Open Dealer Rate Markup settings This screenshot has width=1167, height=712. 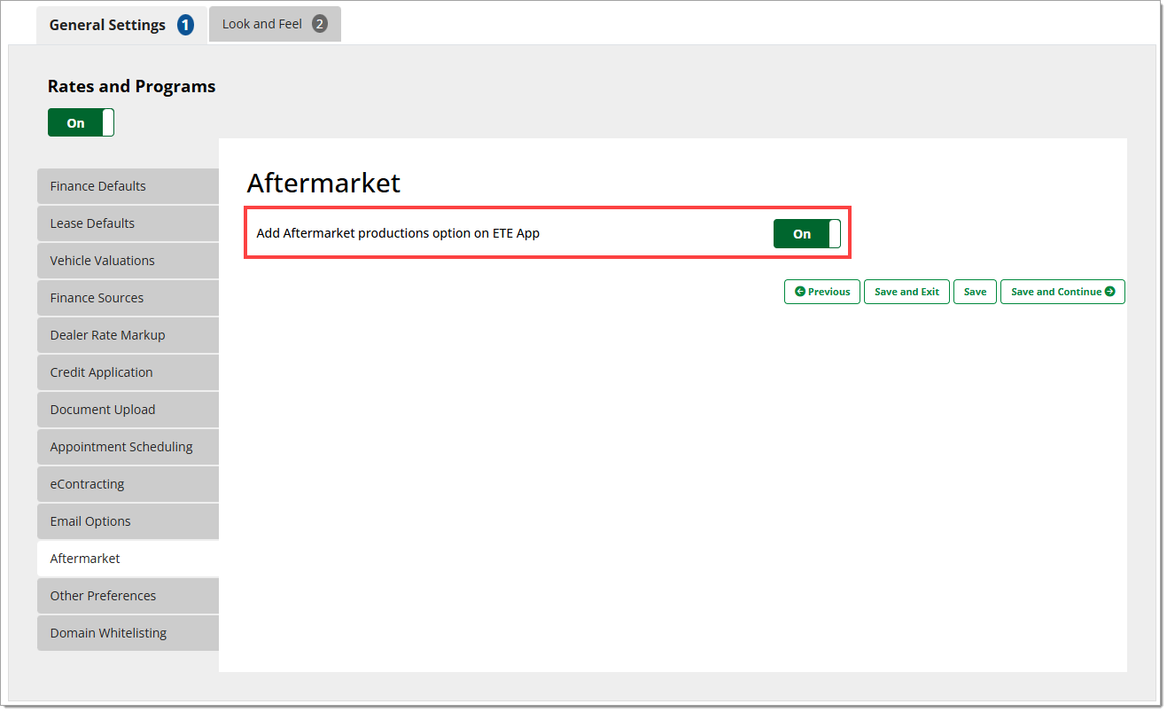128,335
